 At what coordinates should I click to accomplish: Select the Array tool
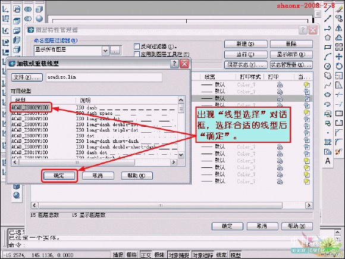pos(339,47)
